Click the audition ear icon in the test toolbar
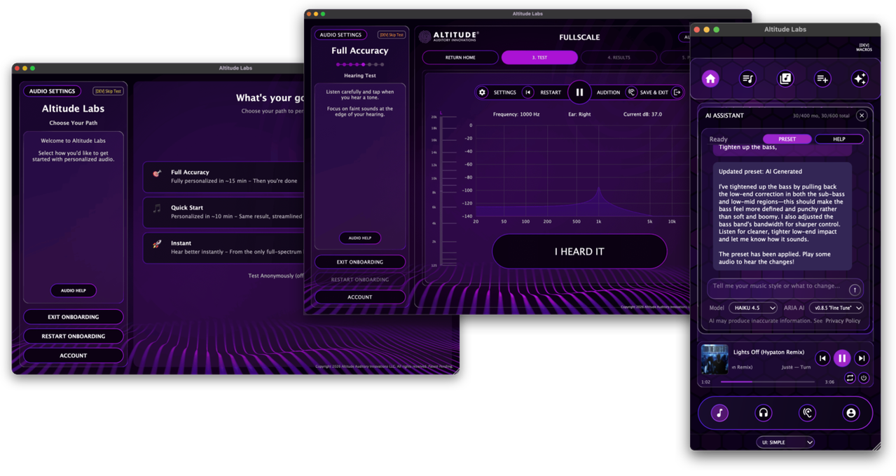The height and width of the screenshot is (476, 896). [631, 93]
